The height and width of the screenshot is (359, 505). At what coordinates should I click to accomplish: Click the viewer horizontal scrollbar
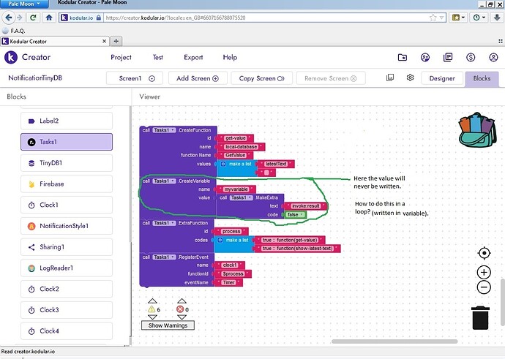click(x=394, y=341)
